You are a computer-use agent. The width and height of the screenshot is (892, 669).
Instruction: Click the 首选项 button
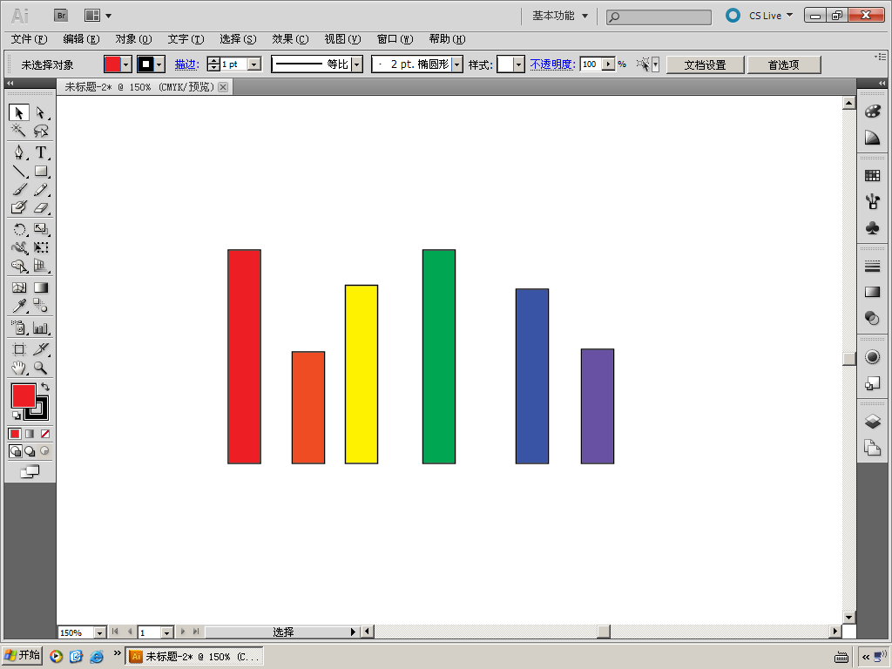click(783, 64)
